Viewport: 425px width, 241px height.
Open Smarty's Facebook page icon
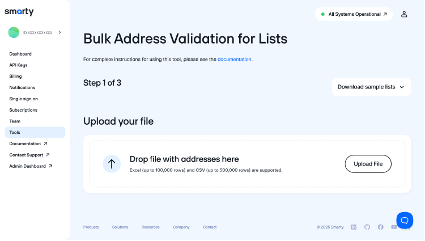click(380, 227)
